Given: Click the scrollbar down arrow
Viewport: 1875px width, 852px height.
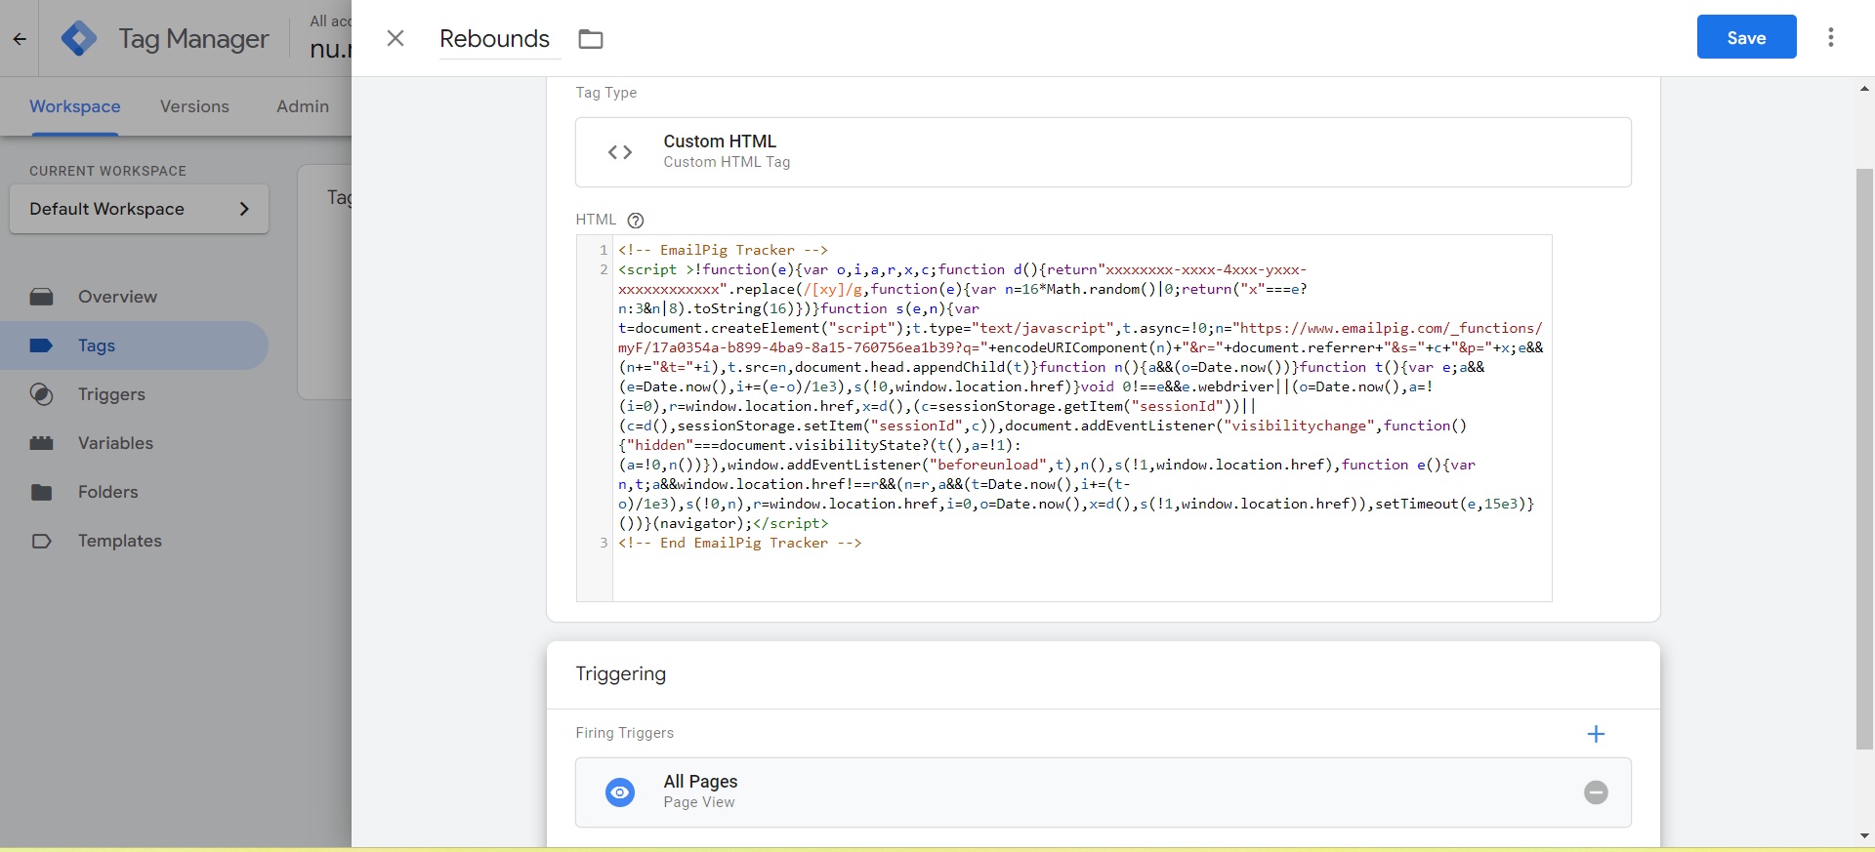Looking at the screenshot, I should (x=1864, y=835).
